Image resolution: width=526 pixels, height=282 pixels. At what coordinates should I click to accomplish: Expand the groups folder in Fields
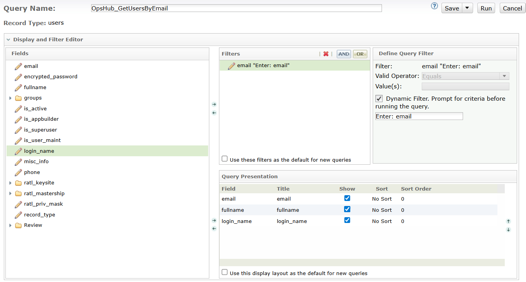[10, 98]
